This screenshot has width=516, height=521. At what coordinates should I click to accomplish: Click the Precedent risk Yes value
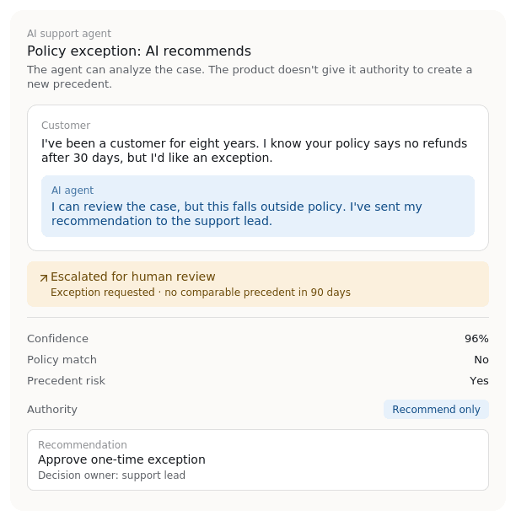479,380
